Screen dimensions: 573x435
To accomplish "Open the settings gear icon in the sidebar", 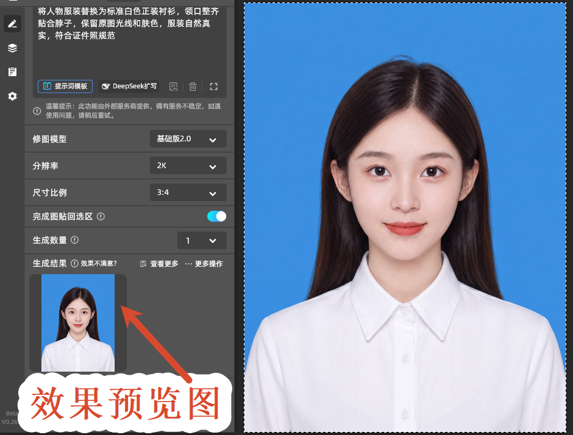I will click(12, 96).
